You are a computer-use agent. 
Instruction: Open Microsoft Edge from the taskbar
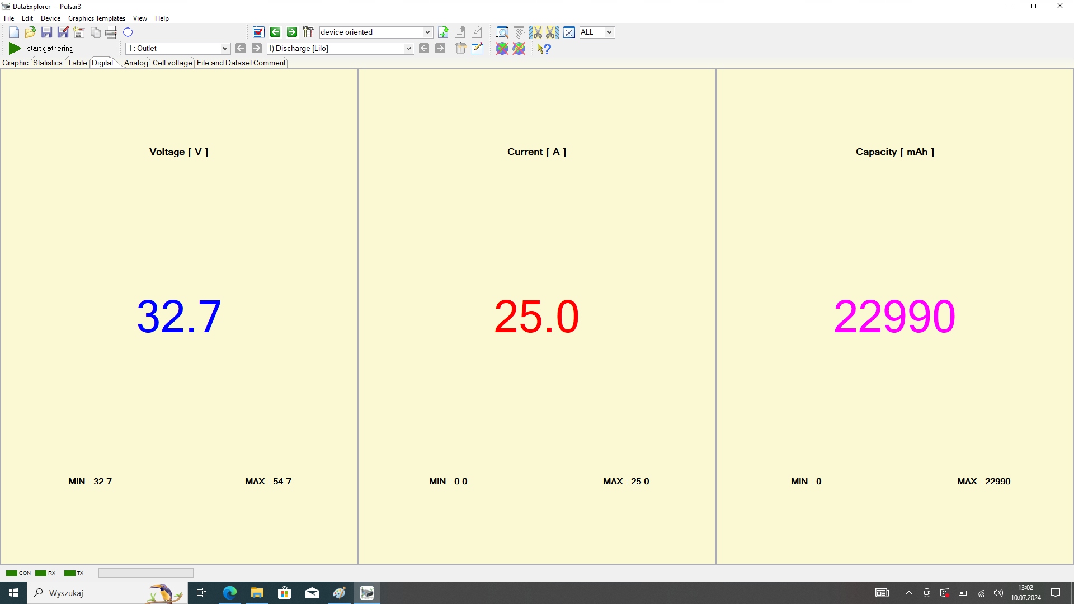(x=229, y=593)
